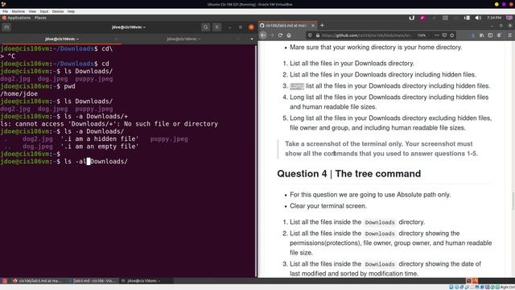
Task: Open Firefox application menu
Action: 509,35
